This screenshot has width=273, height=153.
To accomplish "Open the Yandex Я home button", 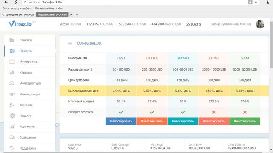I will [16, 2].
